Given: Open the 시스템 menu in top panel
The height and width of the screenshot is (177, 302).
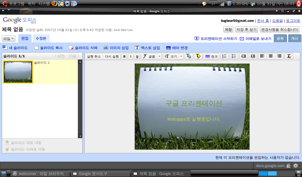Looking at the screenshot, I should pos(44,4).
